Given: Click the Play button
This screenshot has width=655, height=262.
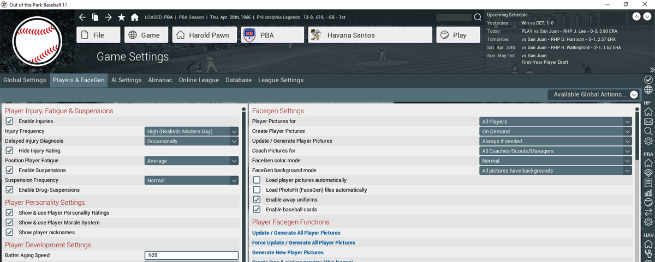Looking at the screenshot, I should tap(458, 35).
